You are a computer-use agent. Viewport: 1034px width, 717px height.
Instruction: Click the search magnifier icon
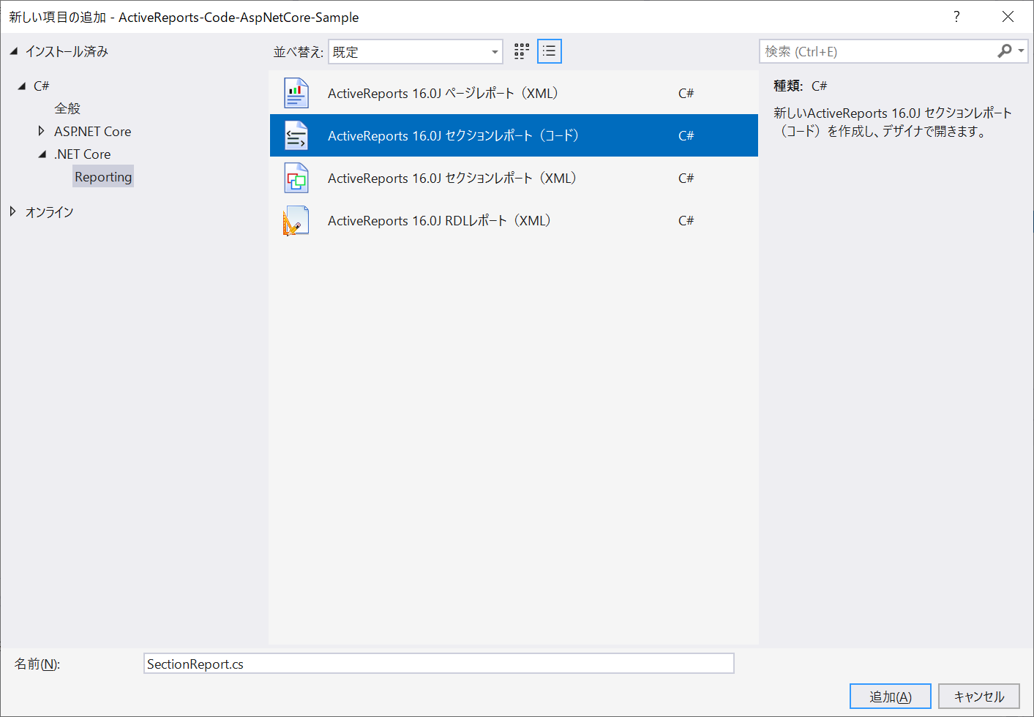(x=1005, y=51)
